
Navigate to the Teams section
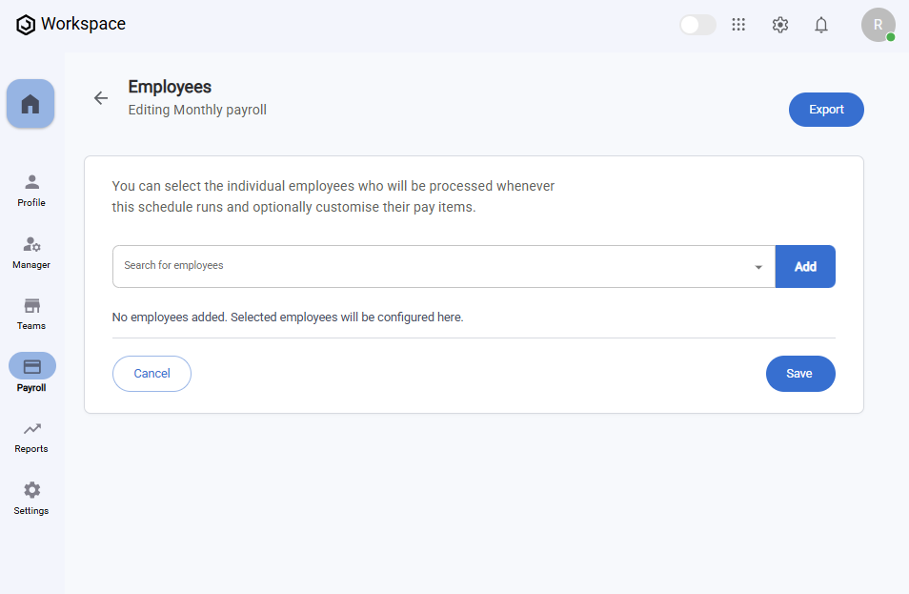(x=31, y=313)
